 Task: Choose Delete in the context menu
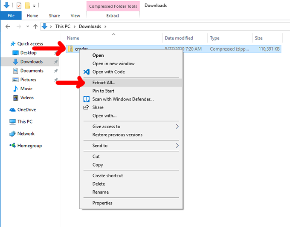click(x=131, y=184)
